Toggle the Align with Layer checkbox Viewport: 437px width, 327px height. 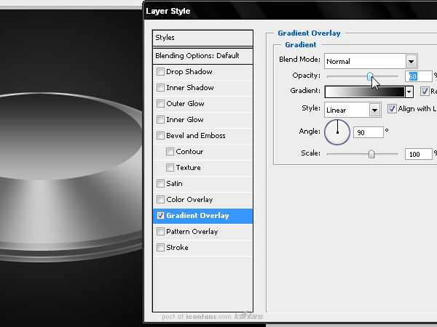click(392, 108)
